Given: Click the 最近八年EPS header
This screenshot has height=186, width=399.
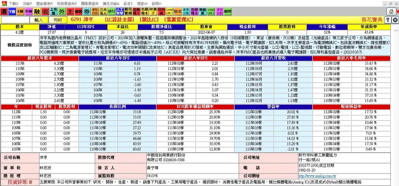Looking at the screenshot, I should coord(118,58).
